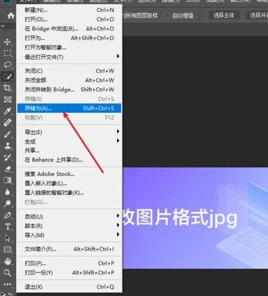
Task: Choose 新建(N)... from the File menu
Action: 69,10
